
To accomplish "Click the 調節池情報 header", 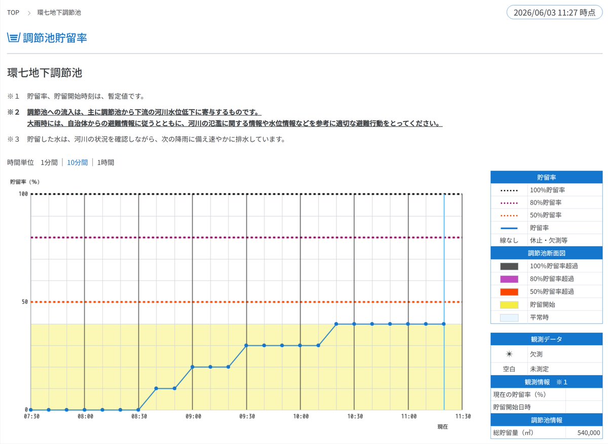I will coord(547,420).
